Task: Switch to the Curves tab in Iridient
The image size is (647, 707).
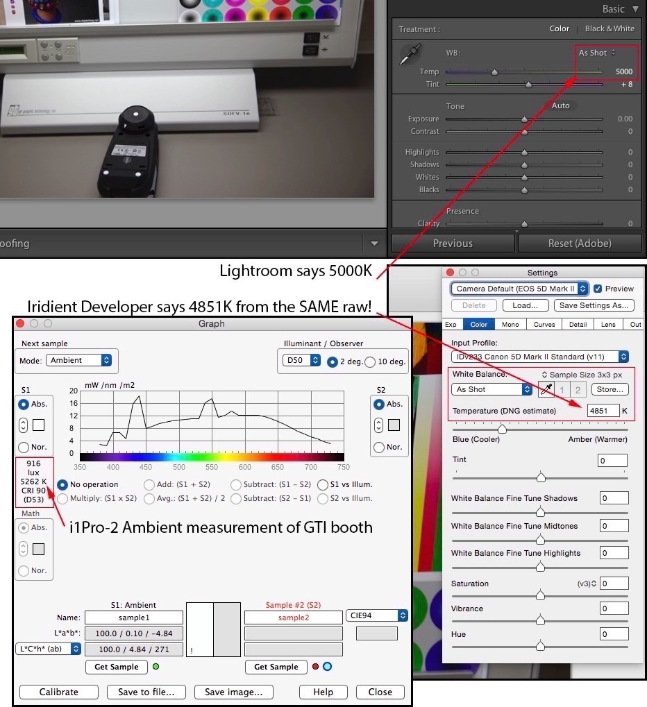Action: click(544, 324)
